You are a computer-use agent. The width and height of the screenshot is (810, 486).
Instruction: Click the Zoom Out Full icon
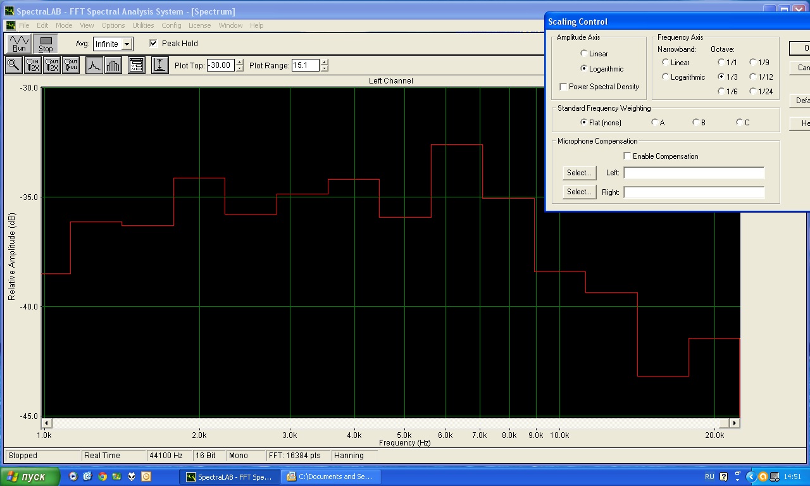pos(71,65)
